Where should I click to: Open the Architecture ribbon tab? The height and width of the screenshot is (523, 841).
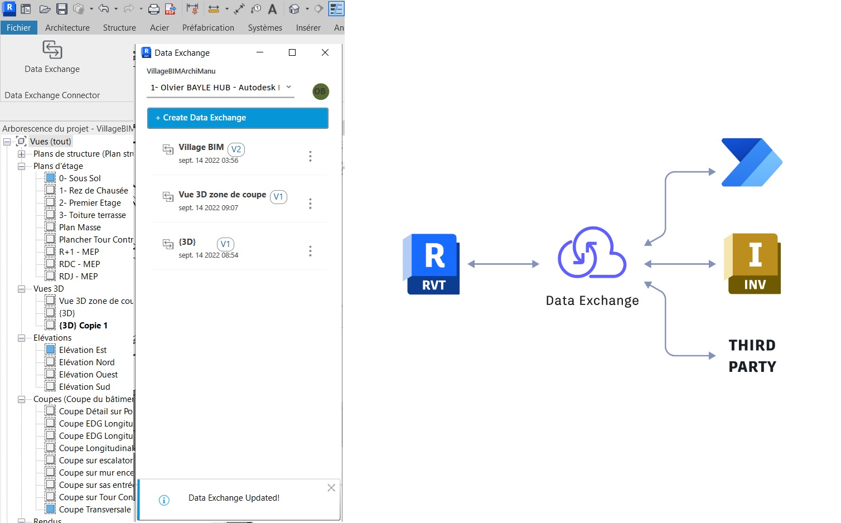tap(67, 28)
